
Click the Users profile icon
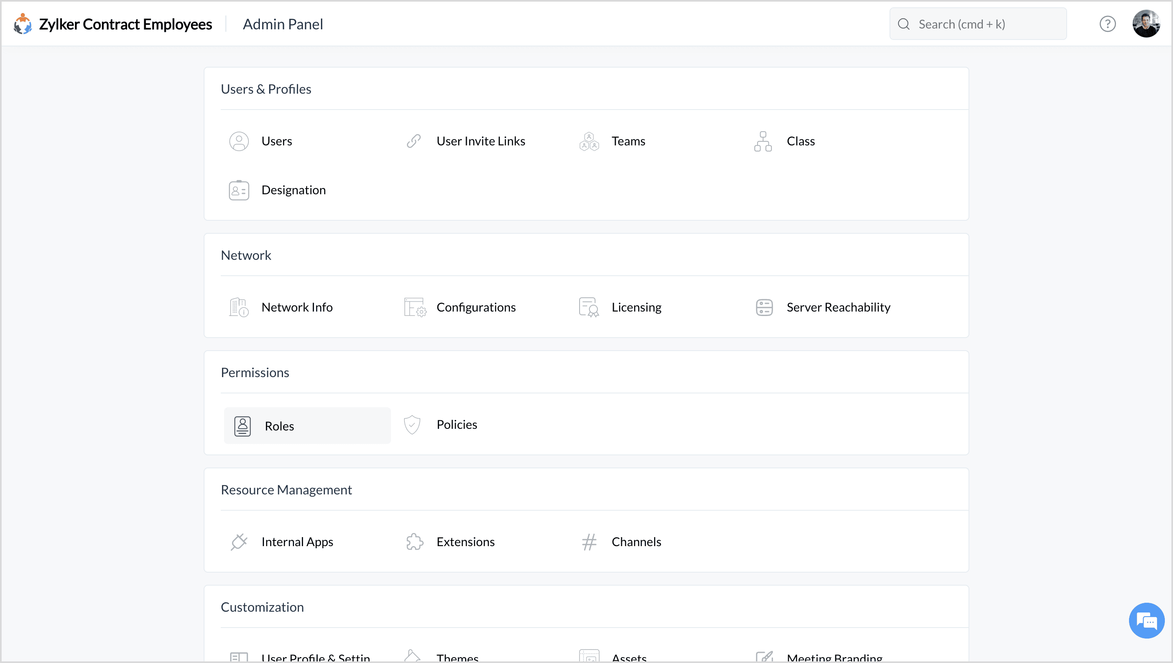(x=239, y=141)
